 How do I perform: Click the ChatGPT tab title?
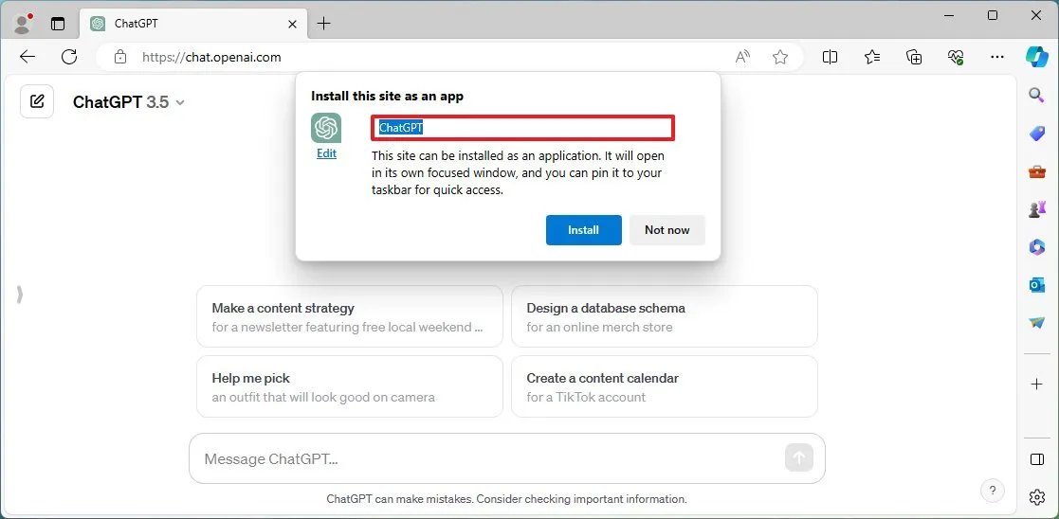[137, 24]
